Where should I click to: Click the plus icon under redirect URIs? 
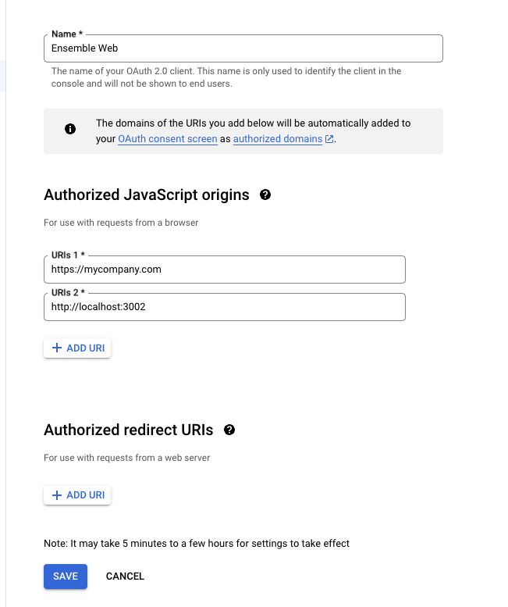56,495
